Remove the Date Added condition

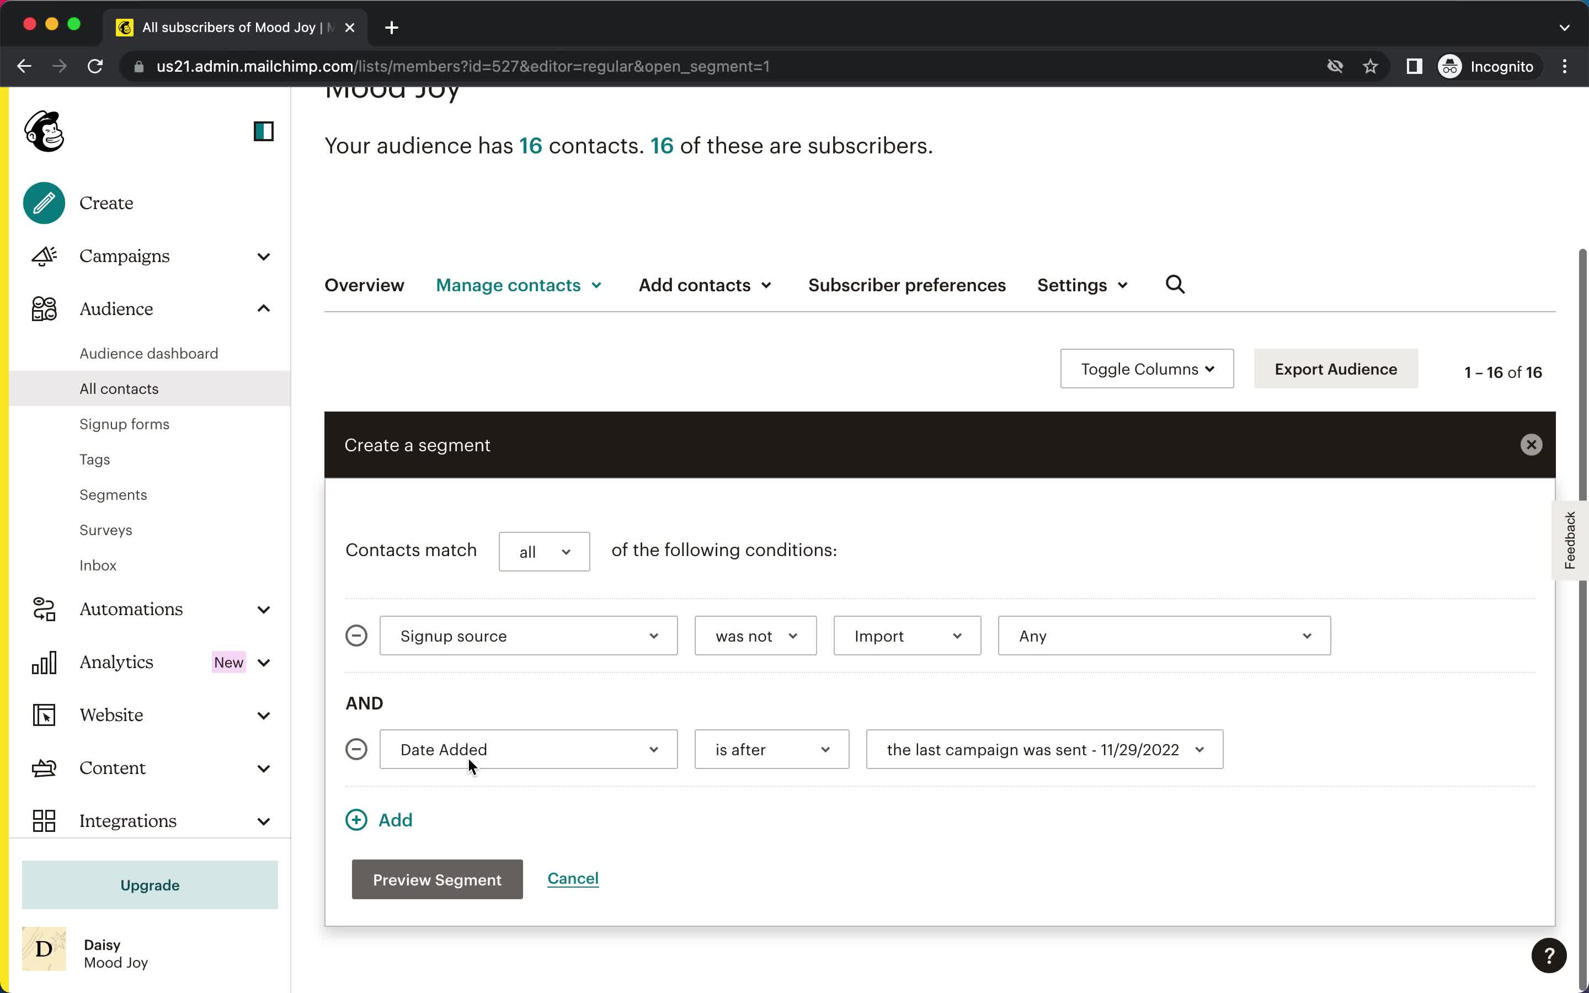point(356,749)
